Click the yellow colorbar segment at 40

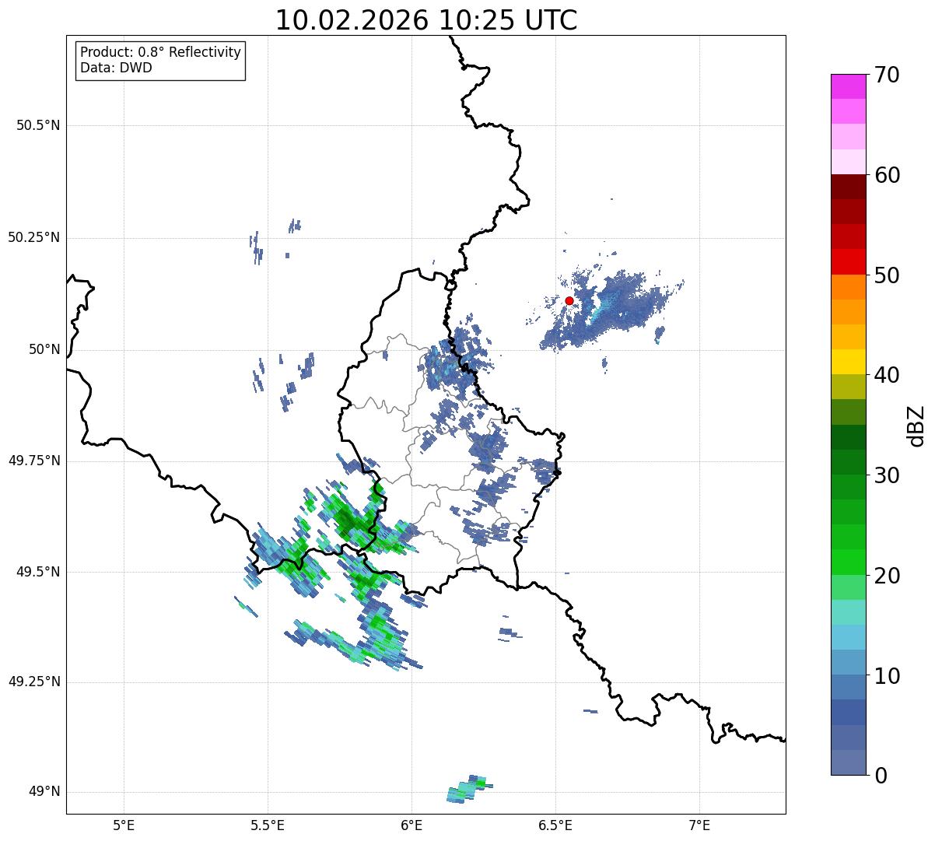[848, 362]
